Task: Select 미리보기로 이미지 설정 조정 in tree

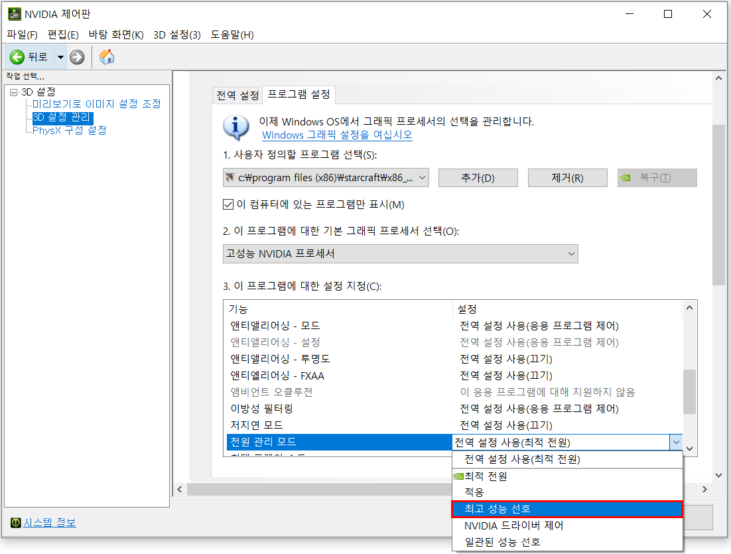Action: coord(96,104)
